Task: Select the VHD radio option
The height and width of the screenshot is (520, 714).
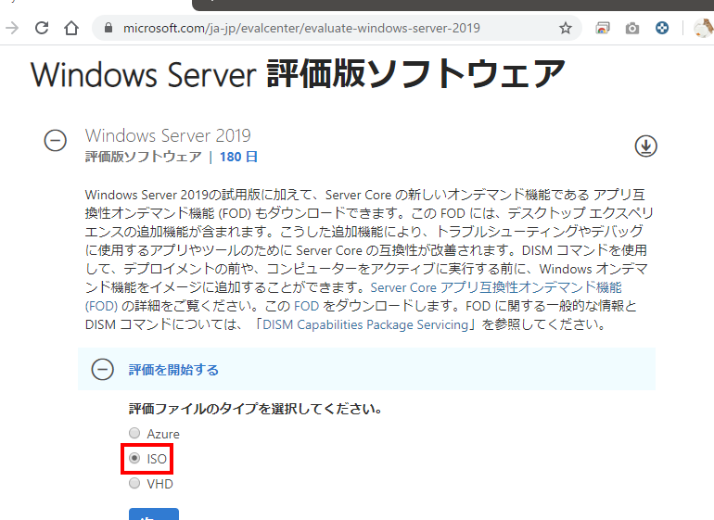Action: [134, 483]
